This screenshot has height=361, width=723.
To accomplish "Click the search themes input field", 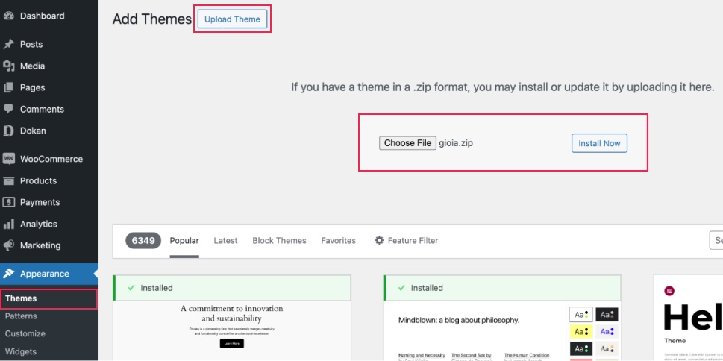I will (716, 240).
